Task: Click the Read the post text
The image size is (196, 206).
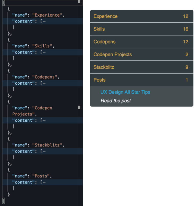Action: [116, 101]
